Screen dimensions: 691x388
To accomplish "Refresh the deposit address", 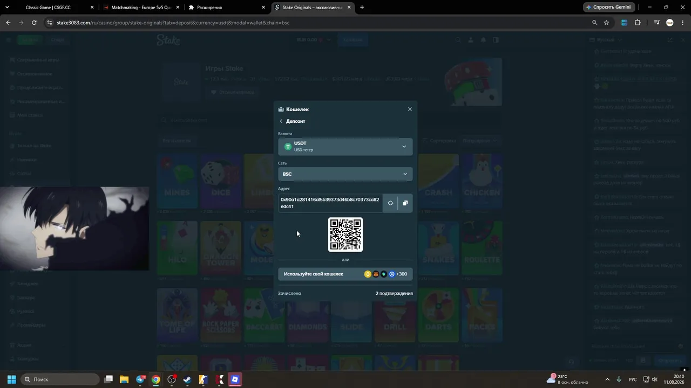I will 390,203.
